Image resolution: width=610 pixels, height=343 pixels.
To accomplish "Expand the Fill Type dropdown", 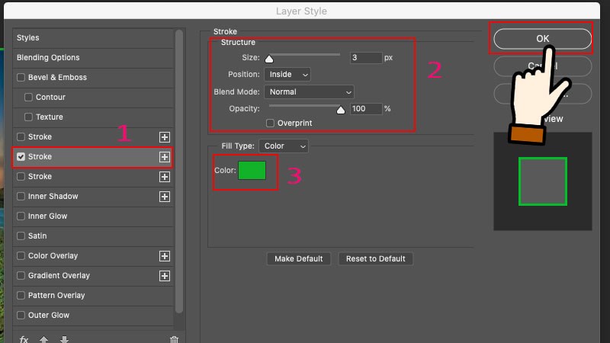I will coord(283,146).
